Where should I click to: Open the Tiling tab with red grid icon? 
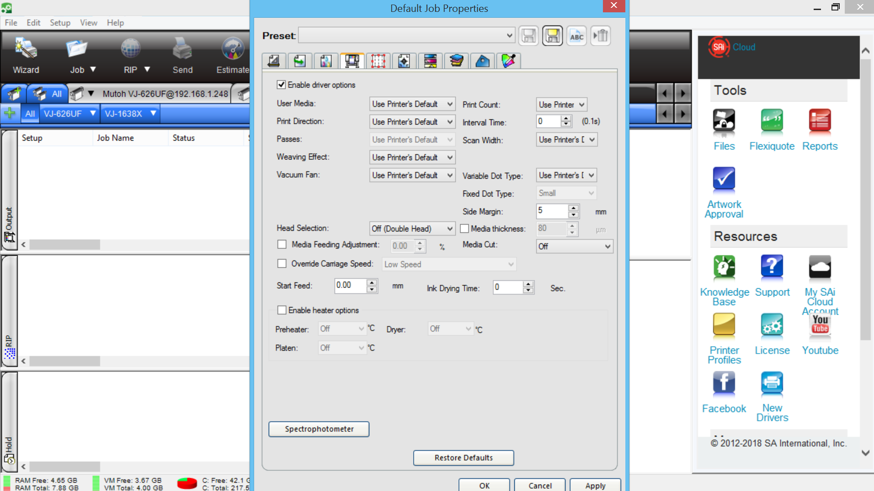[x=378, y=61]
